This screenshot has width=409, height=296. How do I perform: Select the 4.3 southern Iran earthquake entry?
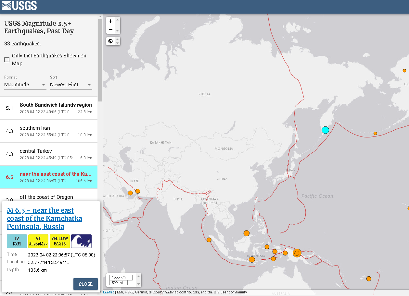point(49,131)
